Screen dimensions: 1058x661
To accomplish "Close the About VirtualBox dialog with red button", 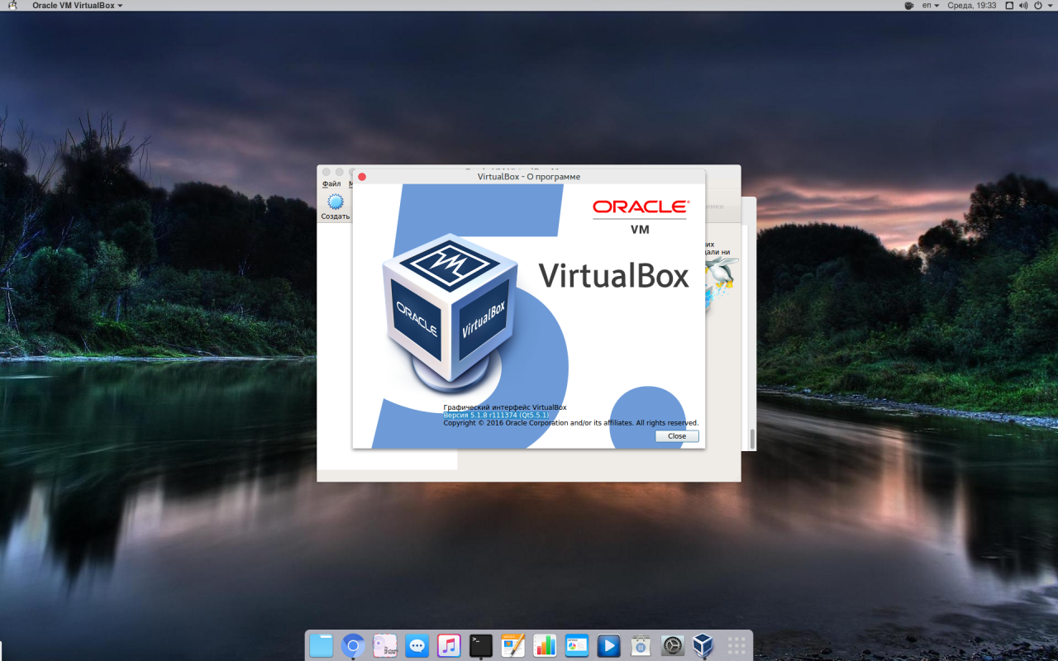I will [x=362, y=177].
